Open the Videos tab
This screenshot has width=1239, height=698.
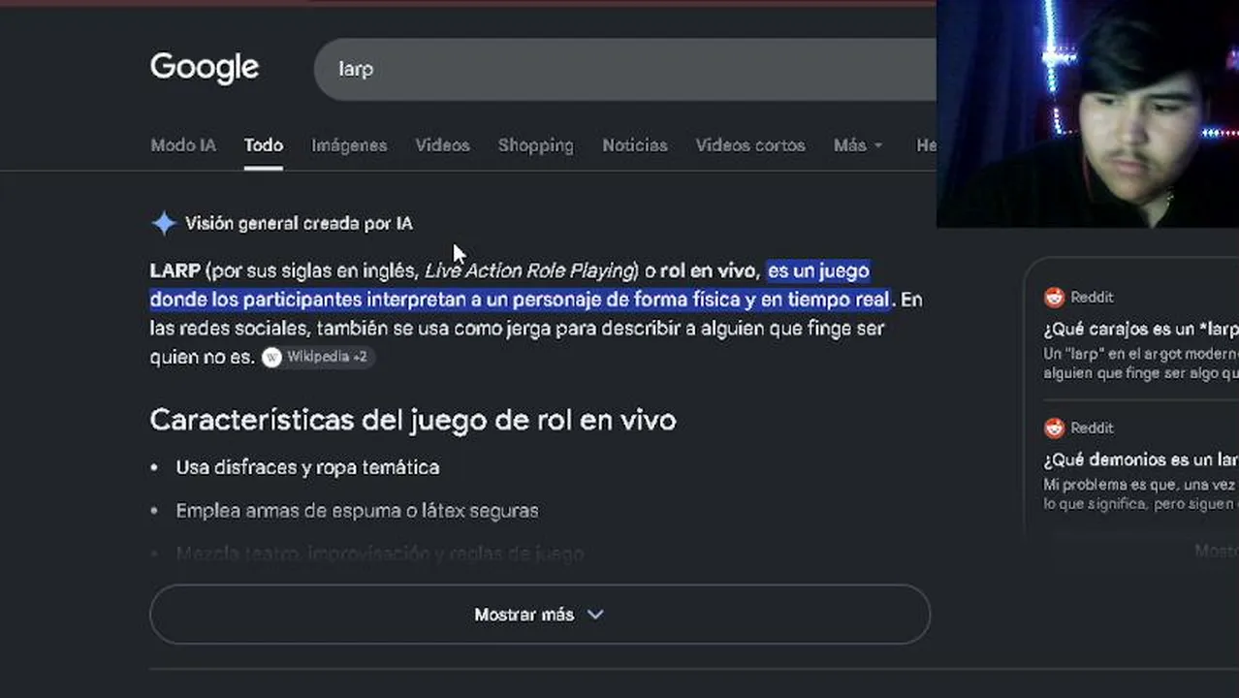[x=443, y=145]
